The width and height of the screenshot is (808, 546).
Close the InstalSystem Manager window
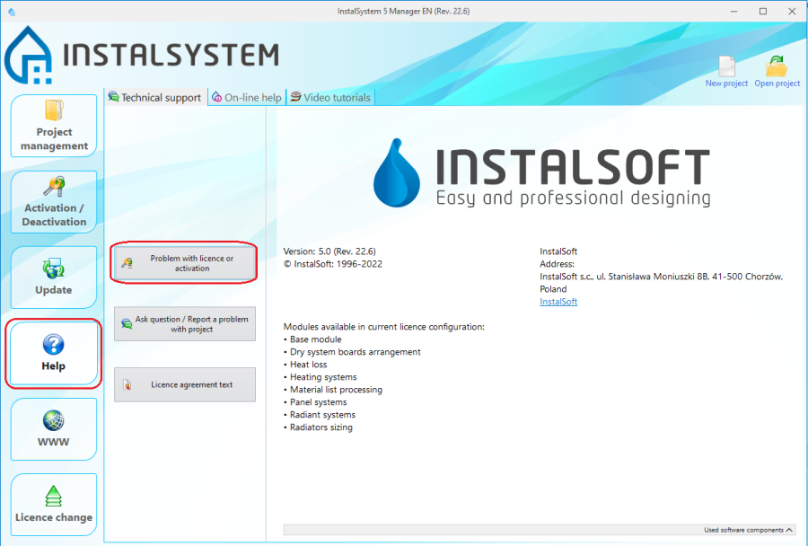[792, 12]
